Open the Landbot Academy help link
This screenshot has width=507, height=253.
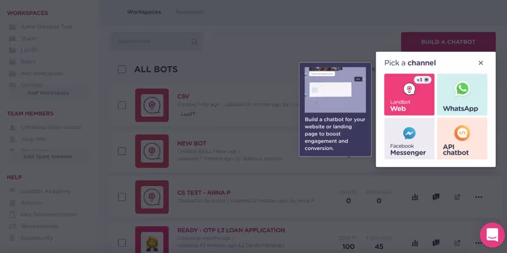point(45,191)
